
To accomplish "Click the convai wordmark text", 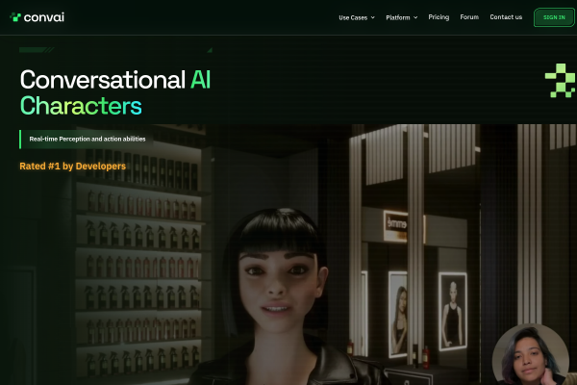I will tap(44, 17).
